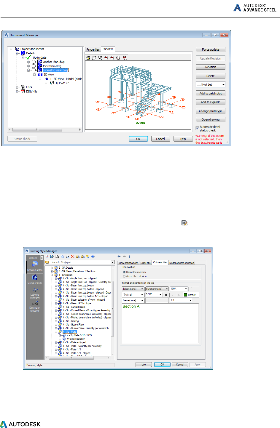This screenshot has height=428, width=280.
Task: Click the copy icon in the Style Manager toolbar
Action: click(x=62, y=257)
